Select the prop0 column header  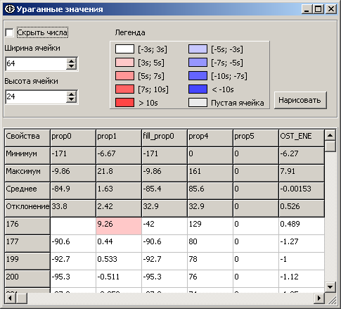pyautogui.click(x=73, y=138)
